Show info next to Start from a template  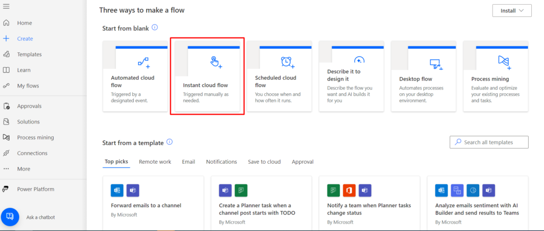click(x=169, y=142)
